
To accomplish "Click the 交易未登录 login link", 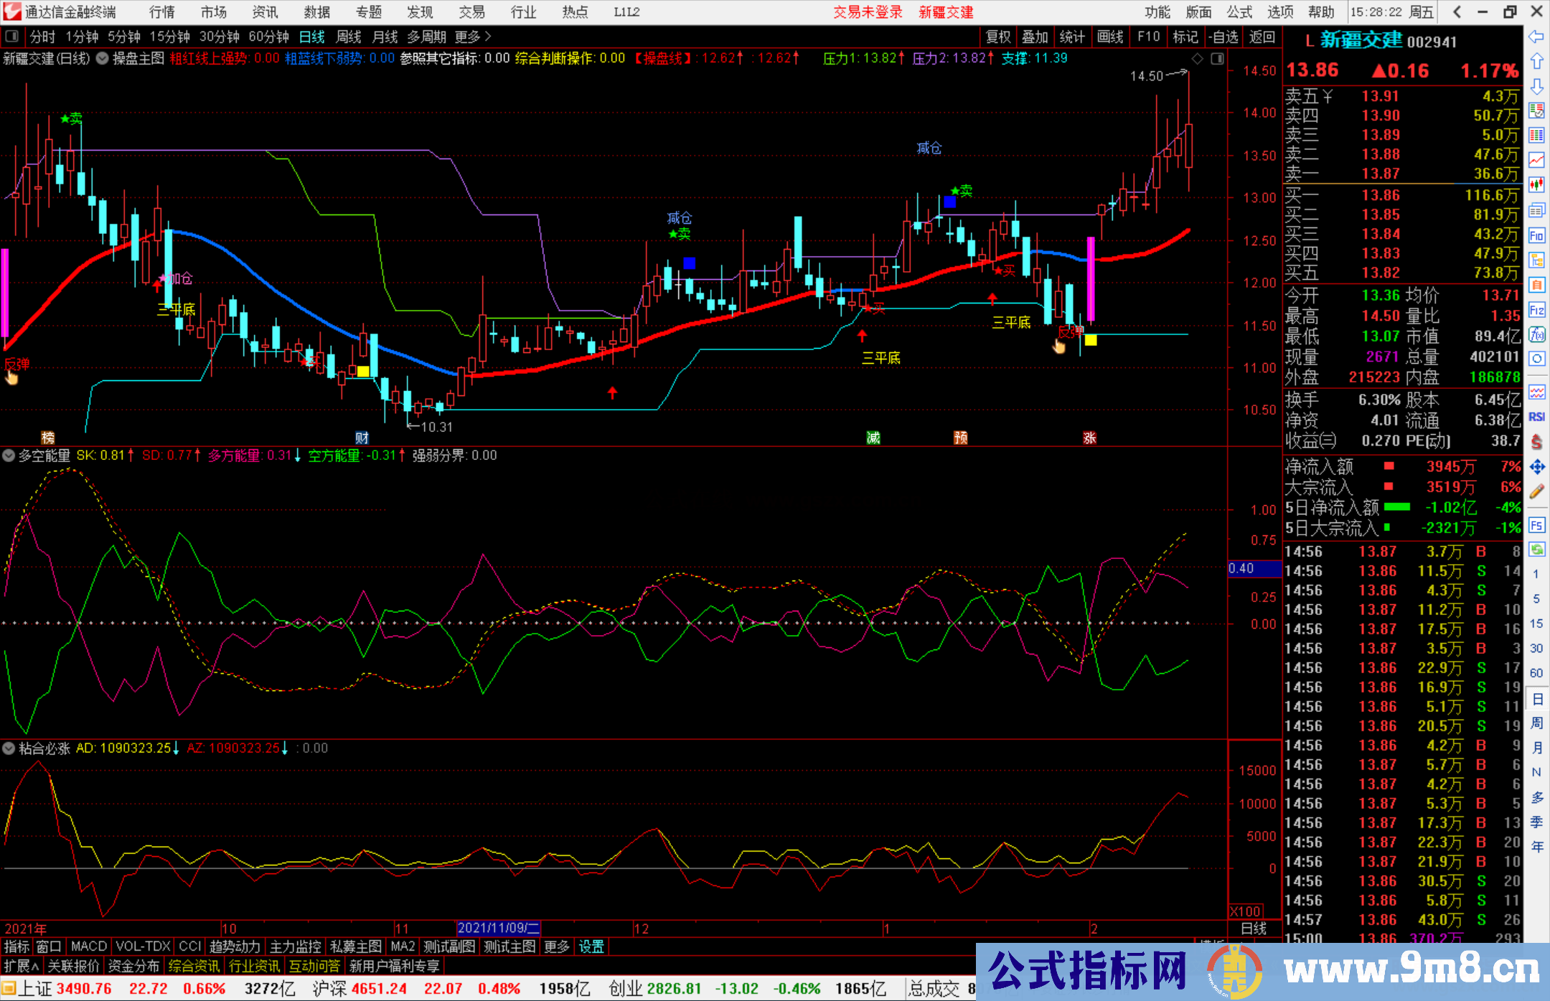I will click(868, 11).
